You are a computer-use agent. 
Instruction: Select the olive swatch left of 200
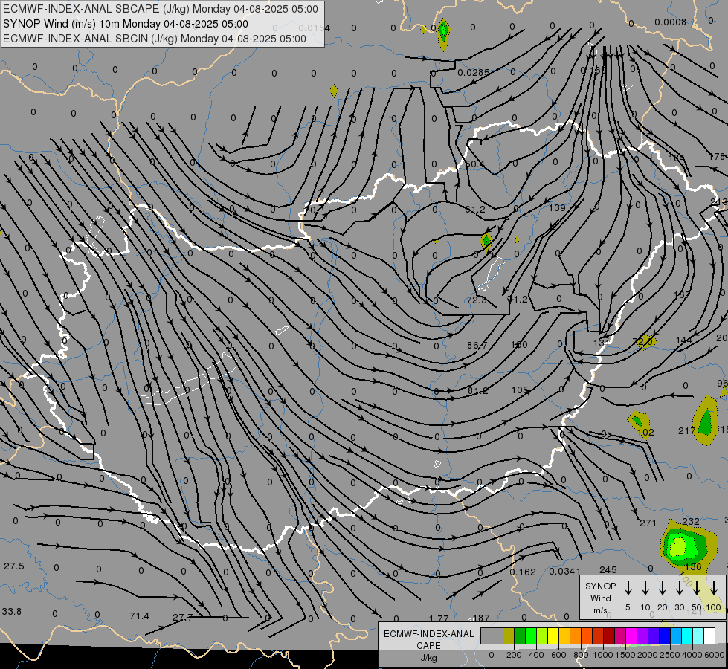[509, 636]
